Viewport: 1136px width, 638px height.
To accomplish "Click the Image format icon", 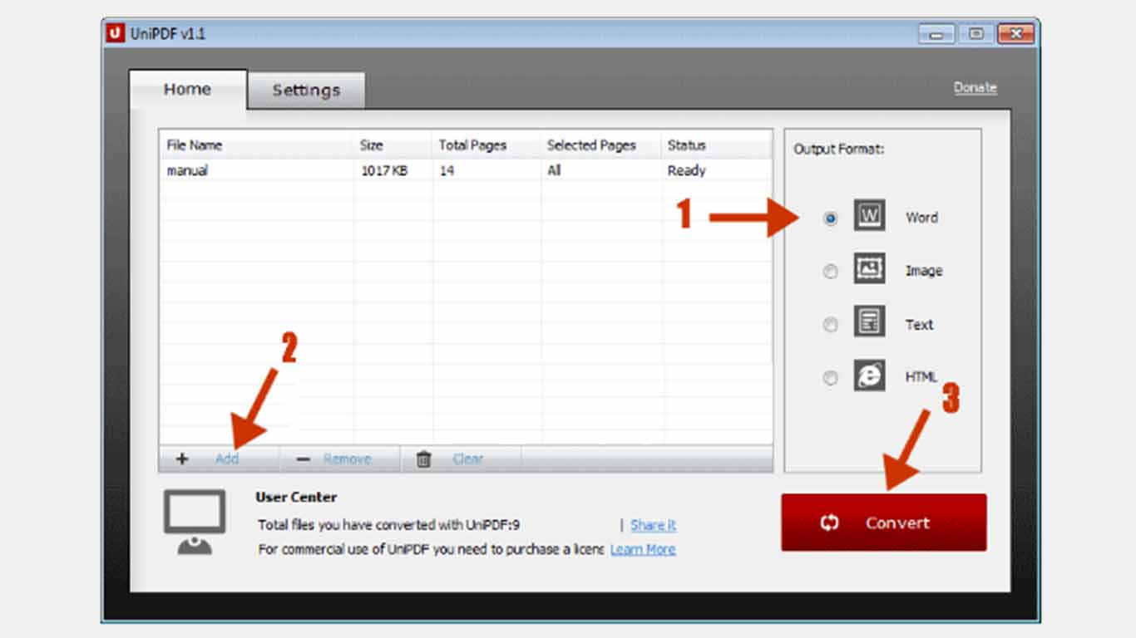I will click(x=869, y=269).
